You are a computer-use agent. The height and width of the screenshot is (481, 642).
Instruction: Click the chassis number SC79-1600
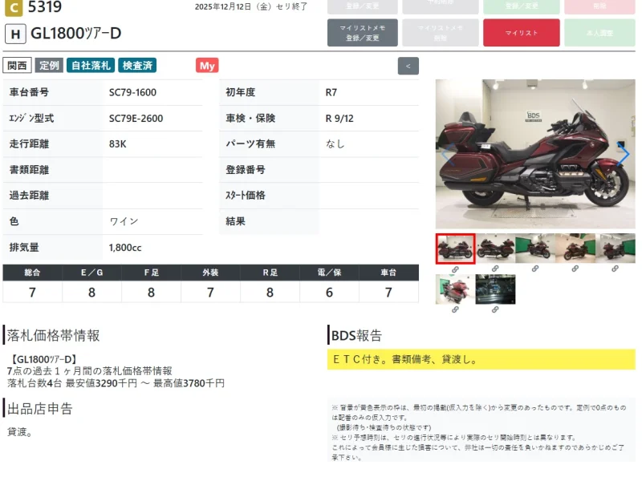(x=132, y=92)
